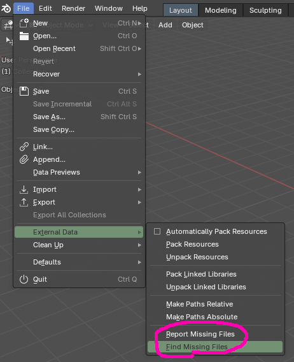Click the Export upload arrow icon
The width and height of the screenshot is (294, 362).
[x=24, y=202]
